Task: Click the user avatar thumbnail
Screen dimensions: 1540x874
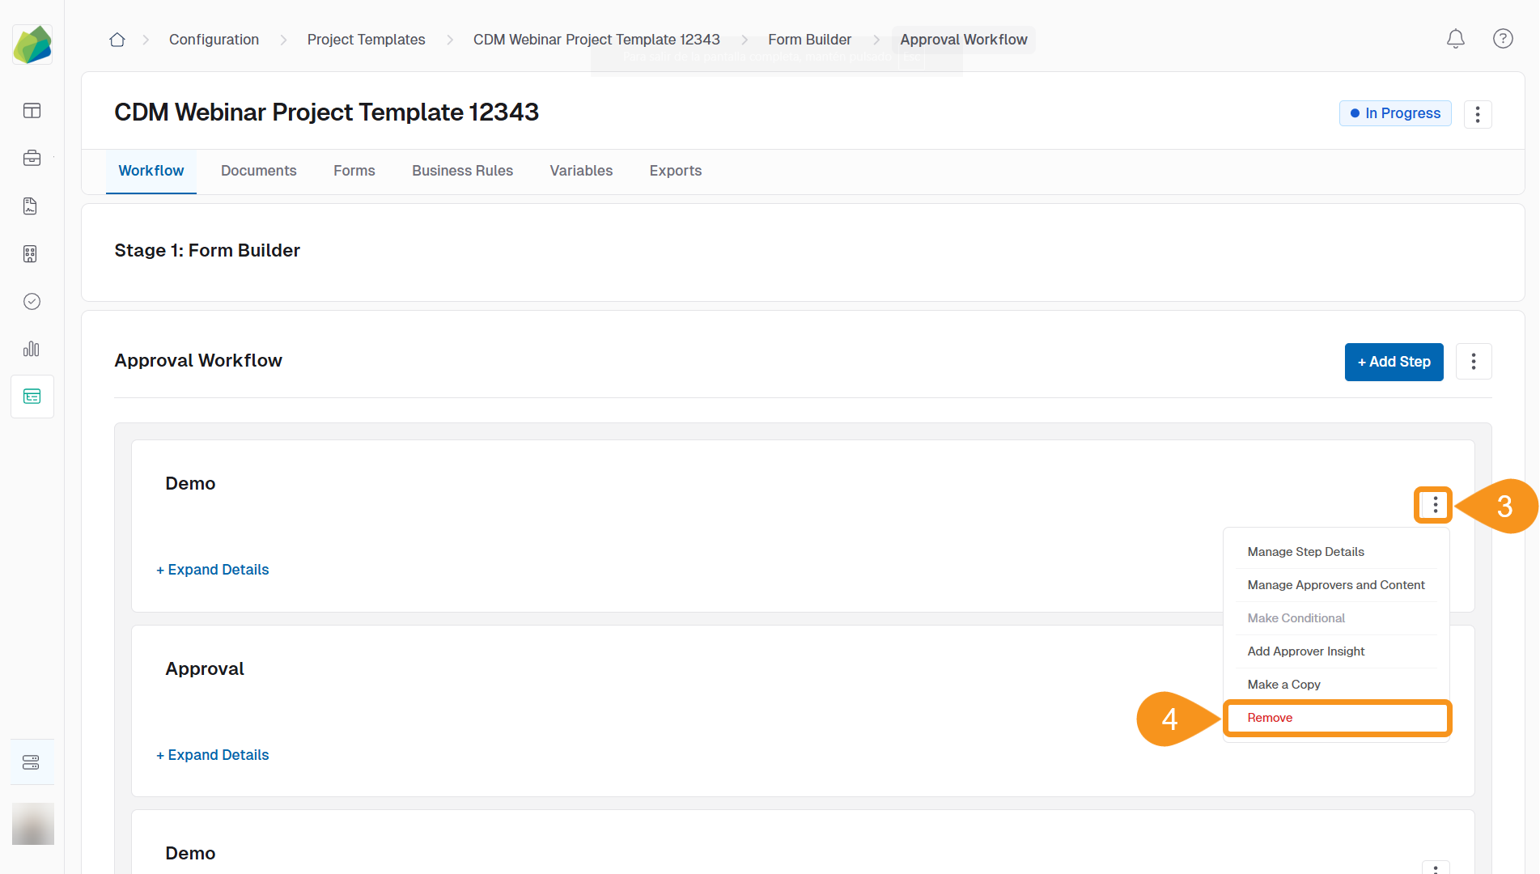Action: [33, 824]
